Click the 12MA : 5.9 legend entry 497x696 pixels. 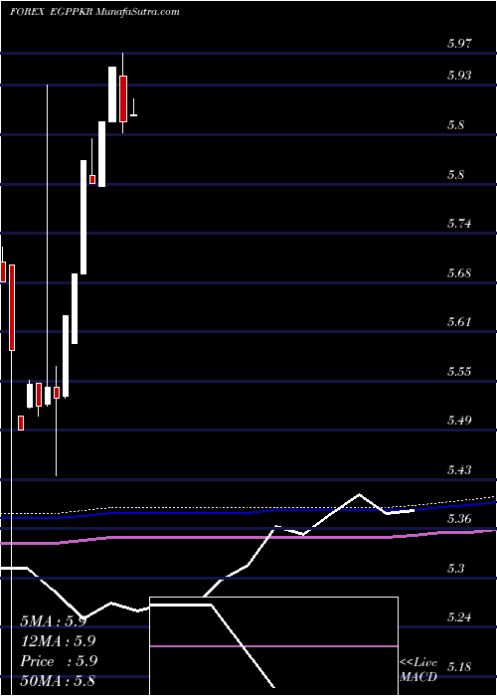(x=59, y=641)
